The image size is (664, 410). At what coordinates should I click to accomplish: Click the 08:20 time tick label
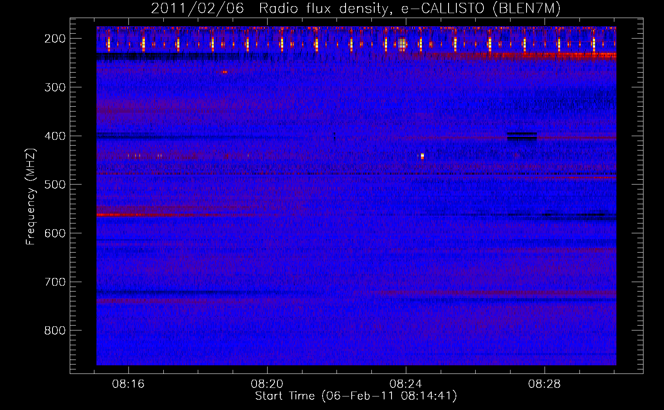[267, 384]
